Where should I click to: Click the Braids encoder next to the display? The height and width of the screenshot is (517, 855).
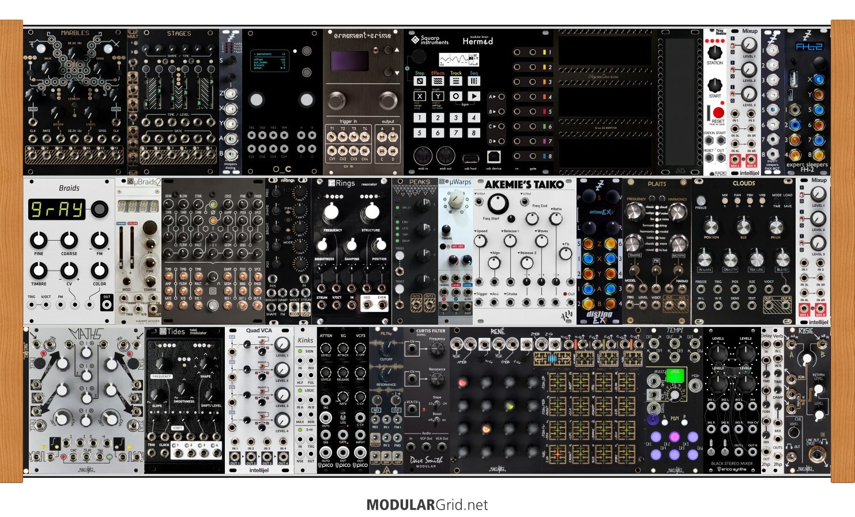coord(99,209)
